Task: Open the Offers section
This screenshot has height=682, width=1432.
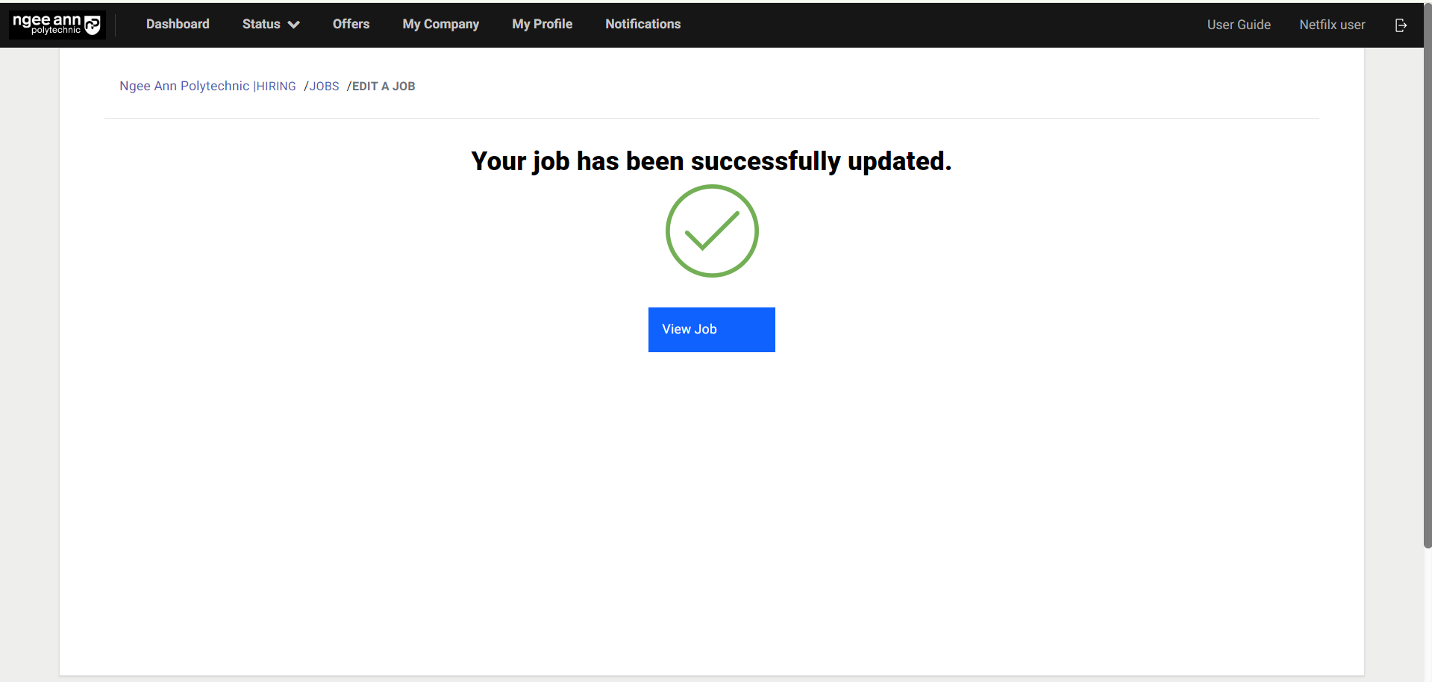Action: click(x=351, y=24)
